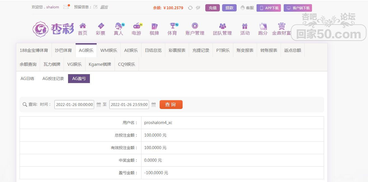Open 棋牌 card games icon
368x182 pixels.
(x=154, y=26)
